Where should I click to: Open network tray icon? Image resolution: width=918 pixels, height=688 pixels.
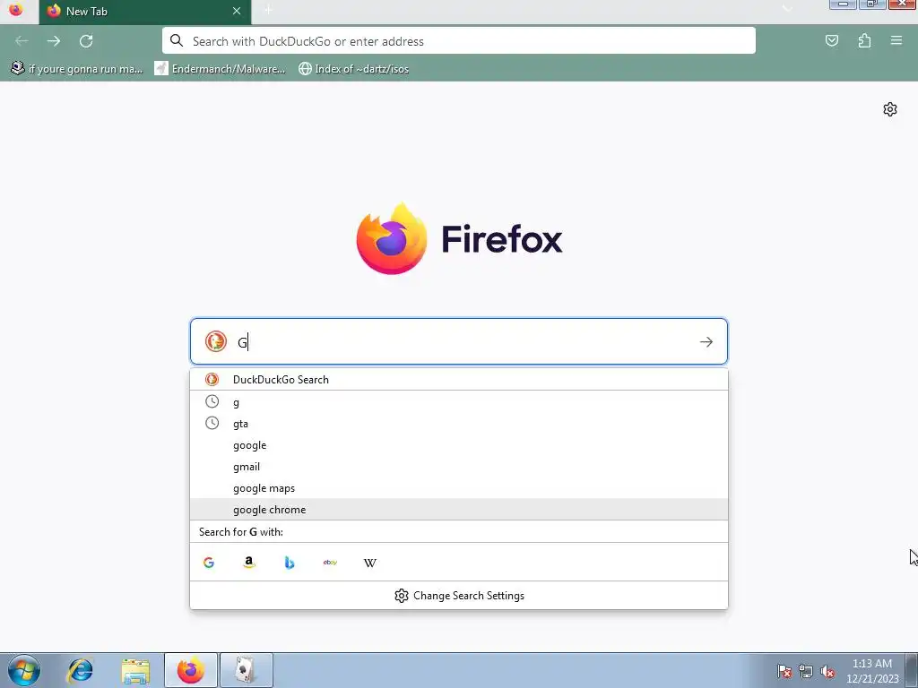(806, 671)
